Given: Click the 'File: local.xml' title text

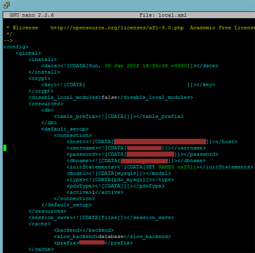Looking at the screenshot, I should pos(163,15).
